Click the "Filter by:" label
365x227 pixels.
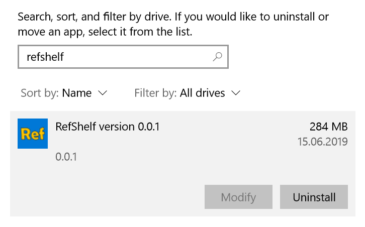pyautogui.click(x=155, y=93)
